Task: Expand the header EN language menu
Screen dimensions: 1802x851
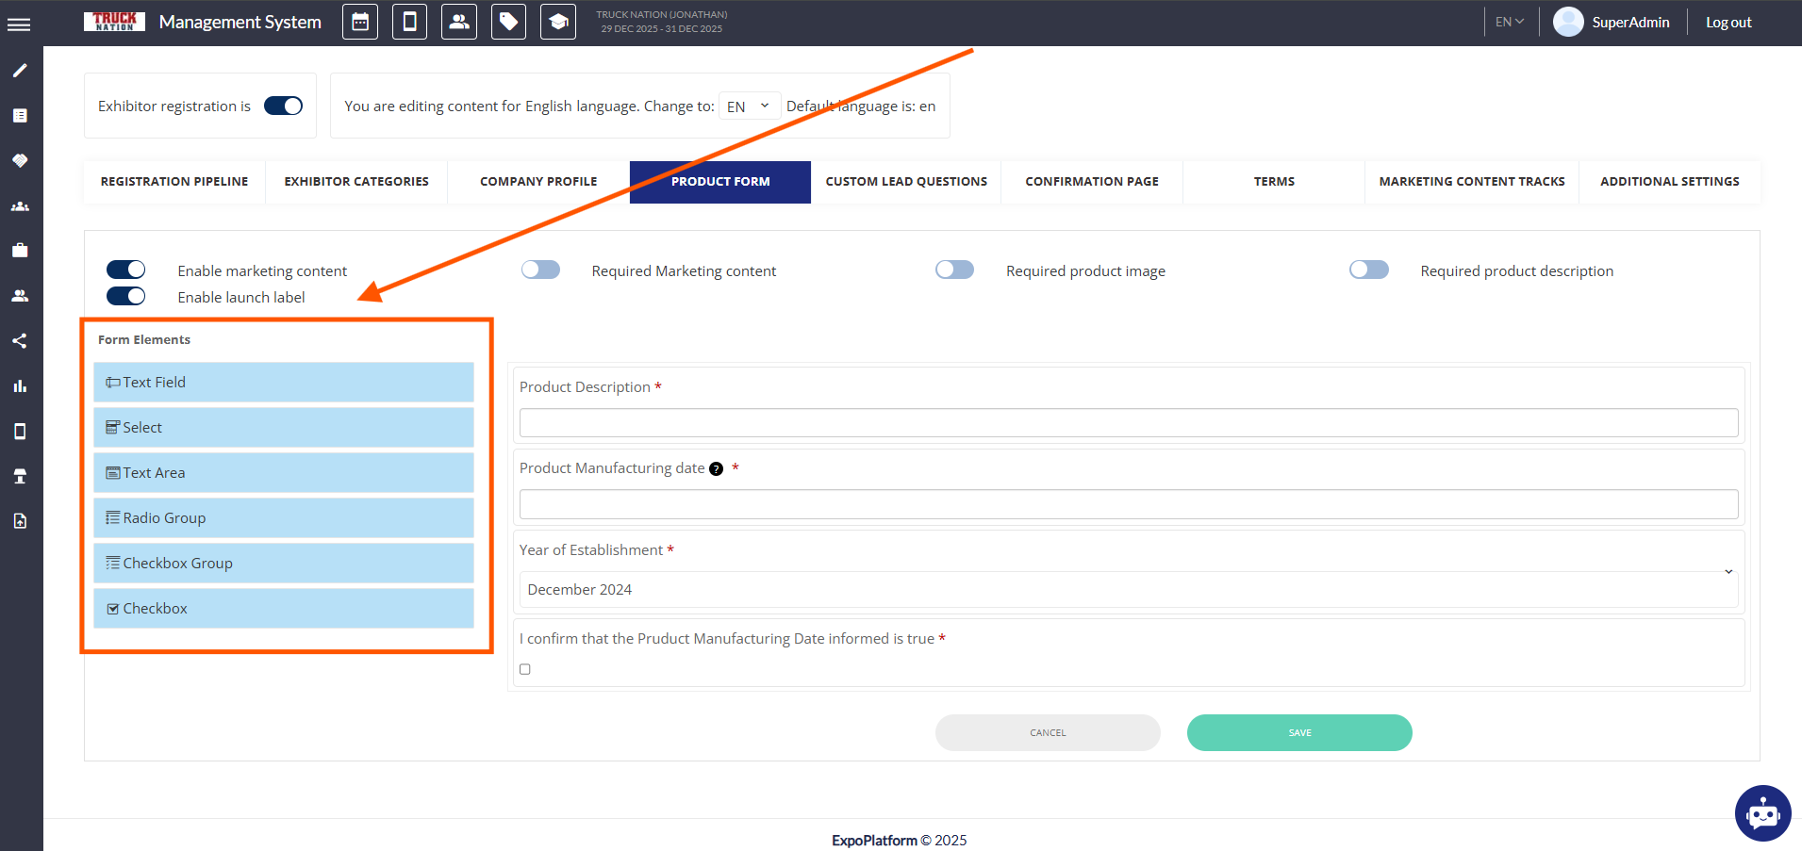Action: coord(1509,22)
